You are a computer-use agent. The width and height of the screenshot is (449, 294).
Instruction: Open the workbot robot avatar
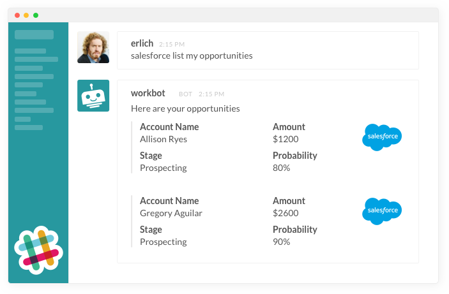93,96
